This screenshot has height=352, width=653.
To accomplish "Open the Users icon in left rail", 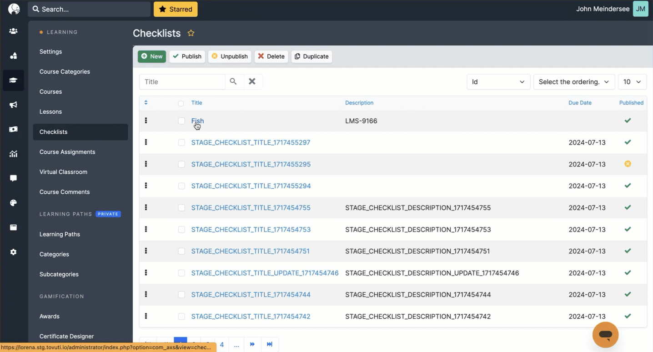I will (13, 31).
